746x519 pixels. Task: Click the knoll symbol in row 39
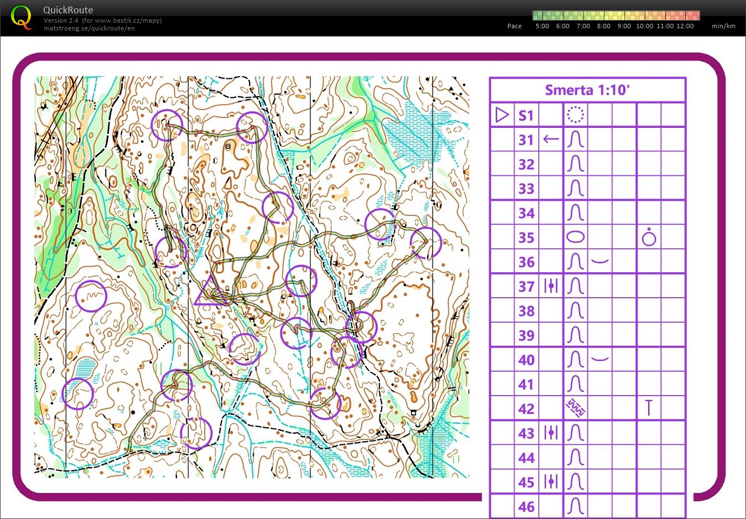click(575, 335)
